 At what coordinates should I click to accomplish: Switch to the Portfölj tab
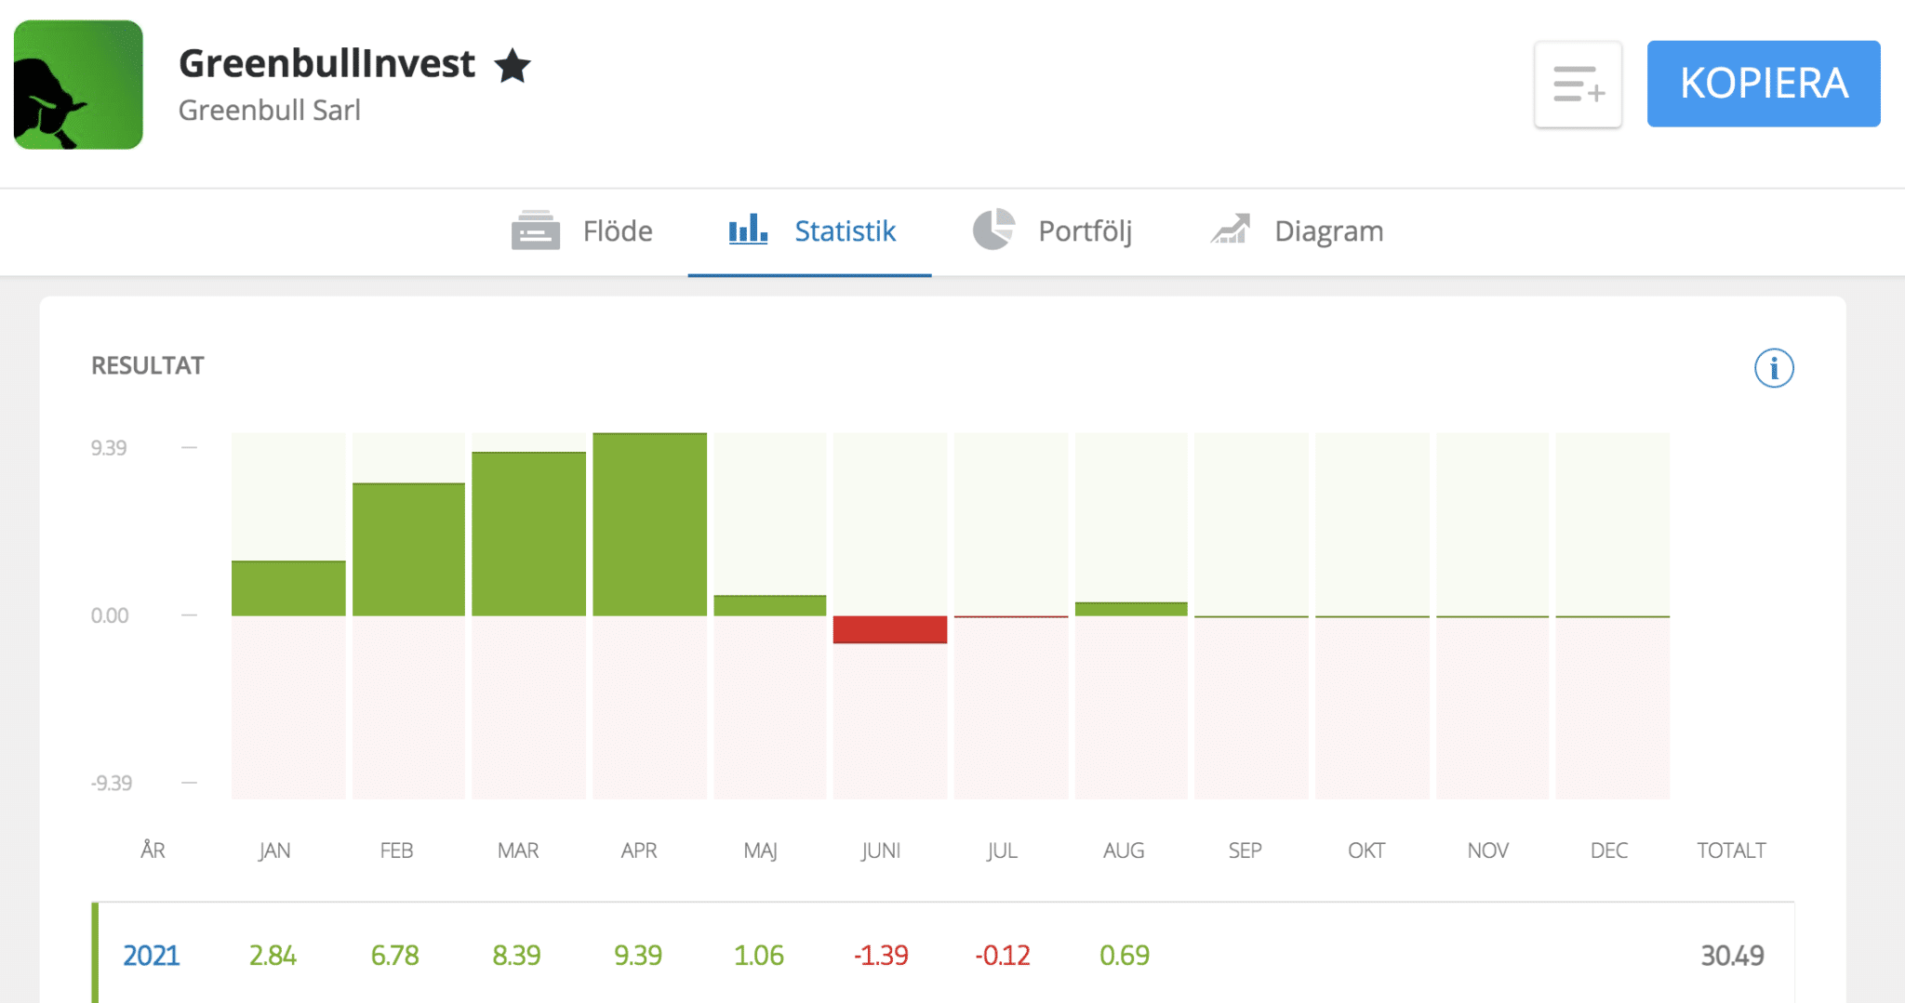pos(1085,231)
